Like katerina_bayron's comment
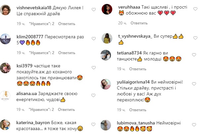201x138 pixels. 94,123
